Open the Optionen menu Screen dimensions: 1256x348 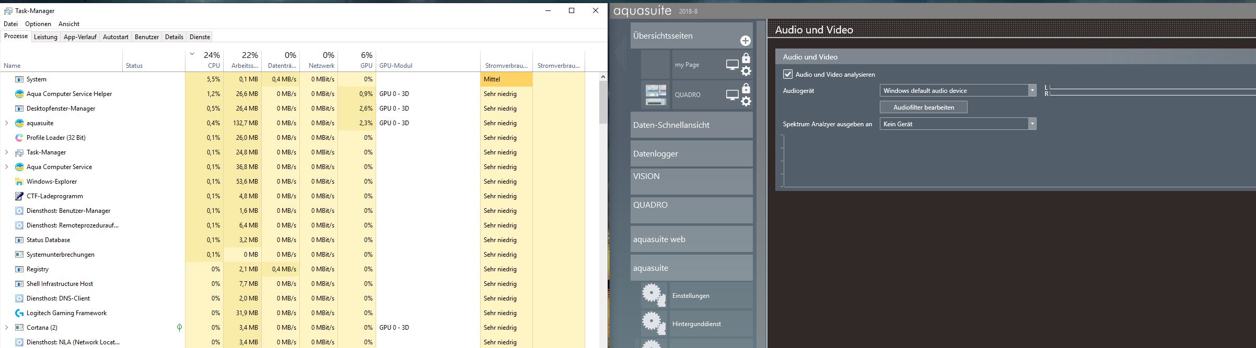tap(38, 24)
